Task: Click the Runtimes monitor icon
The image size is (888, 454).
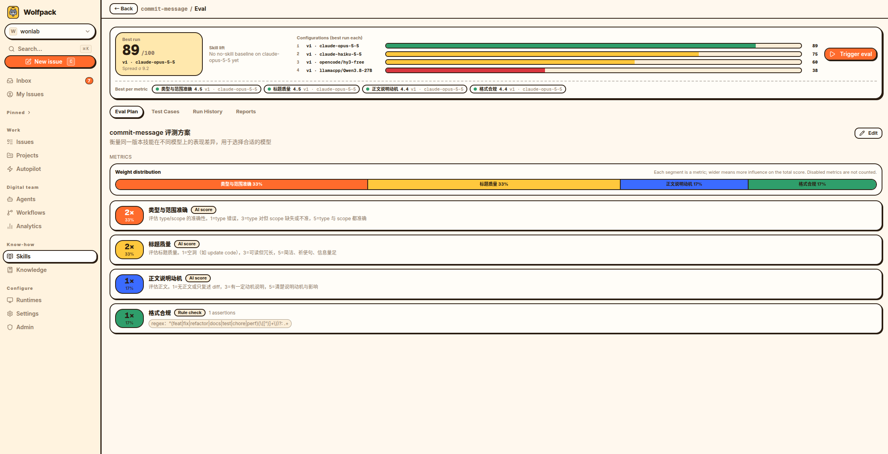Action: (10, 300)
